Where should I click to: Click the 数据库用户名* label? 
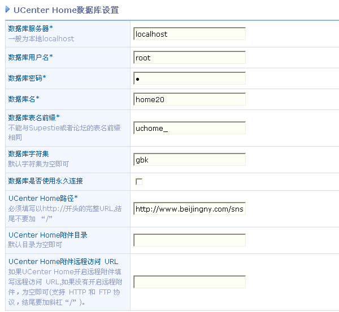[31, 57]
